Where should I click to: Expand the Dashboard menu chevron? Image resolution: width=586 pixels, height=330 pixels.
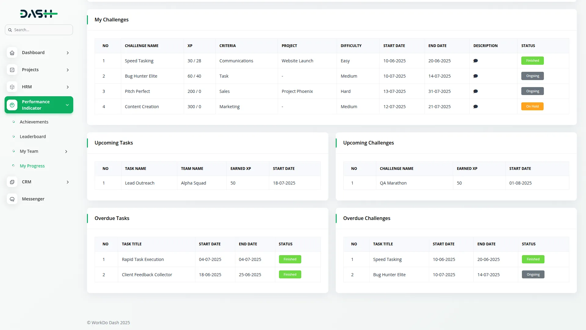tap(68, 53)
